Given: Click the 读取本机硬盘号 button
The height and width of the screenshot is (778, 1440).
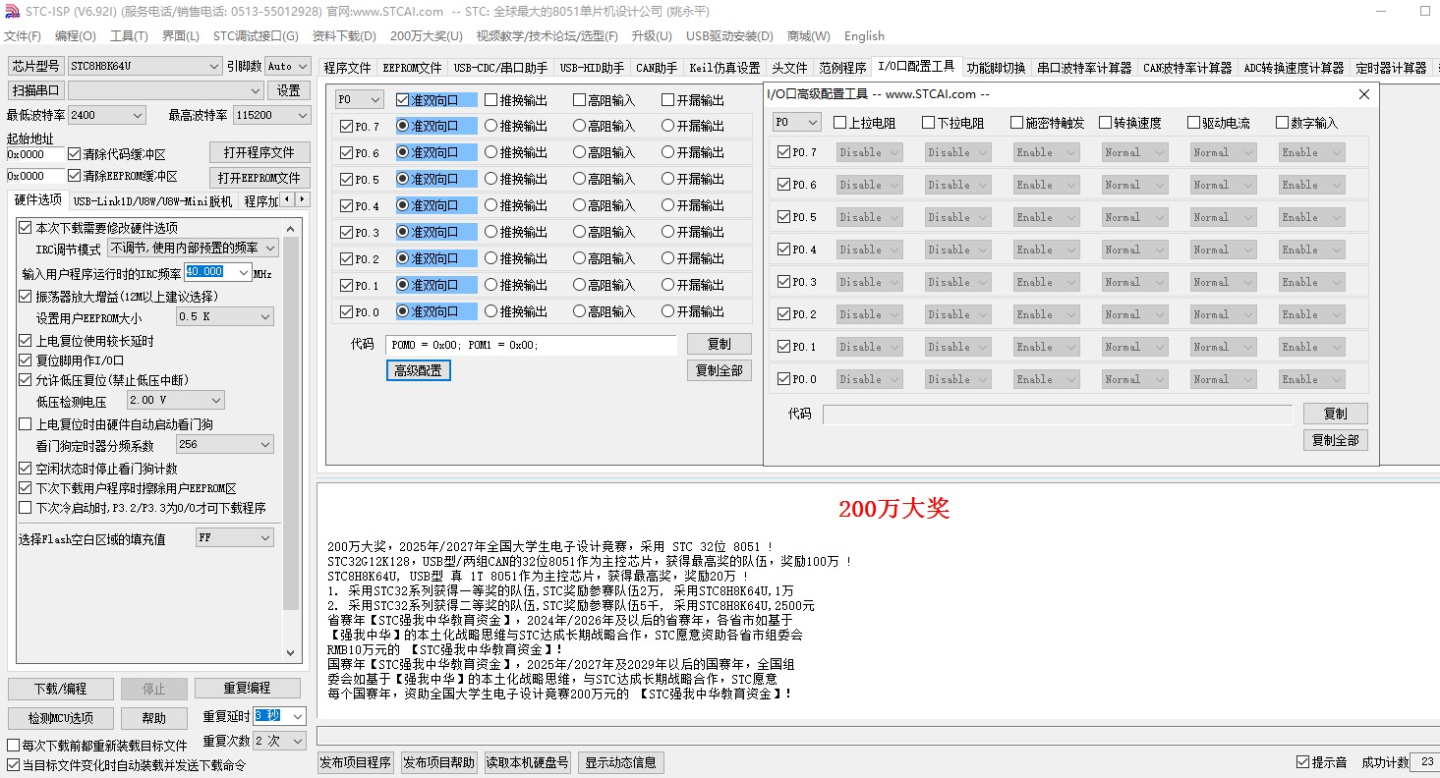Looking at the screenshot, I should pos(528,762).
